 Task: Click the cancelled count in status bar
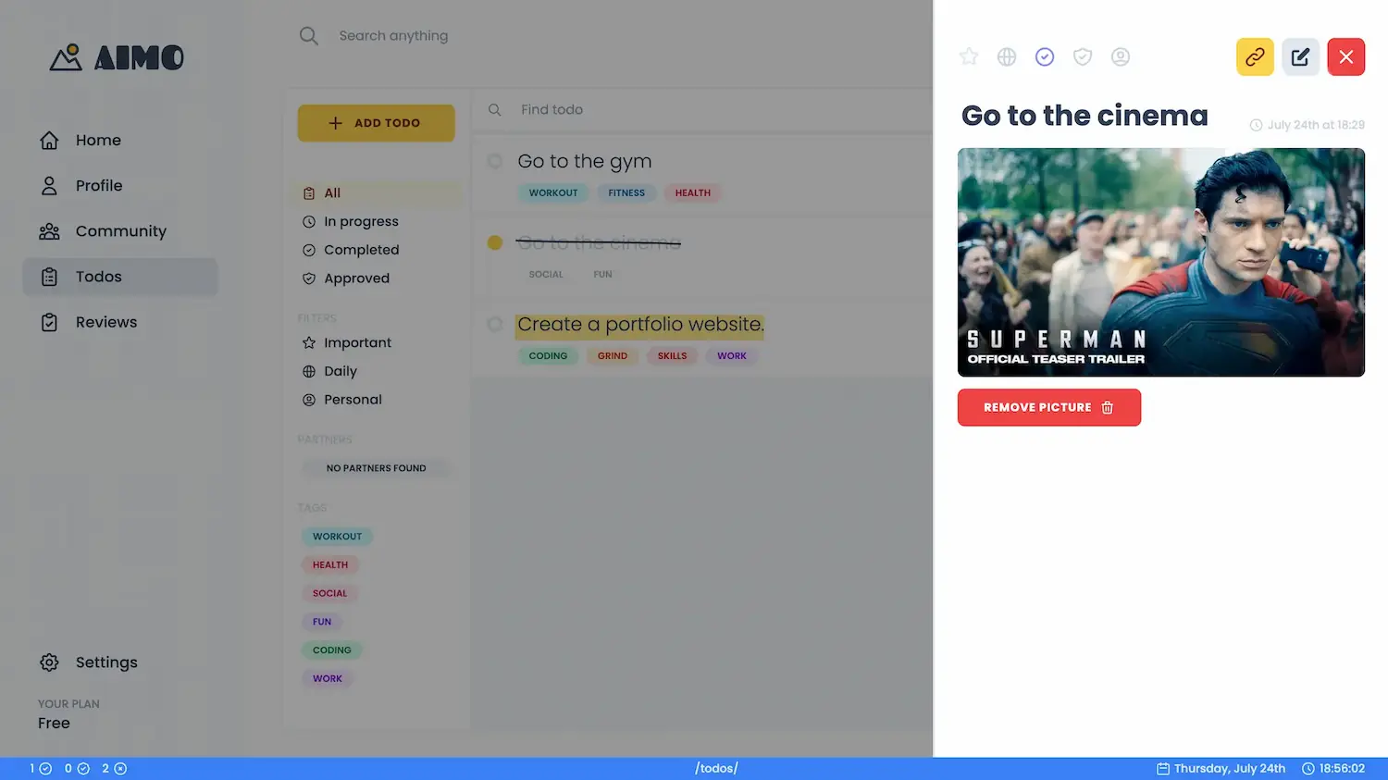(x=115, y=769)
